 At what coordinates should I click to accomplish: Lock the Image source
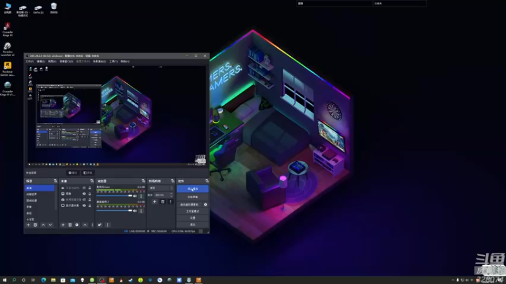90,194
